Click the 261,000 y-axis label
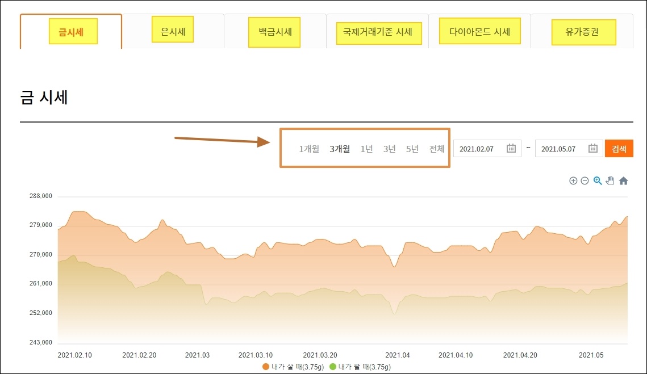This screenshot has height=374, width=647. 41,283
